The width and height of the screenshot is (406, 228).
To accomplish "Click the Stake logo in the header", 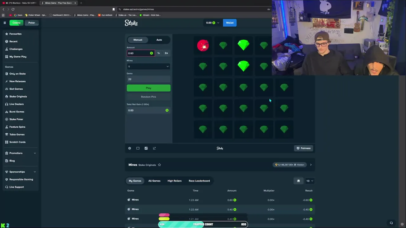I will pyautogui.click(x=131, y=23).
